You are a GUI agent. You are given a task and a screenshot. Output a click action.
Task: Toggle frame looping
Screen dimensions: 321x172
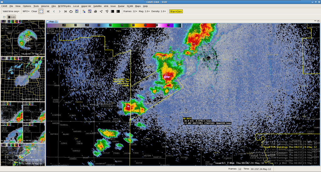(71, 11)
